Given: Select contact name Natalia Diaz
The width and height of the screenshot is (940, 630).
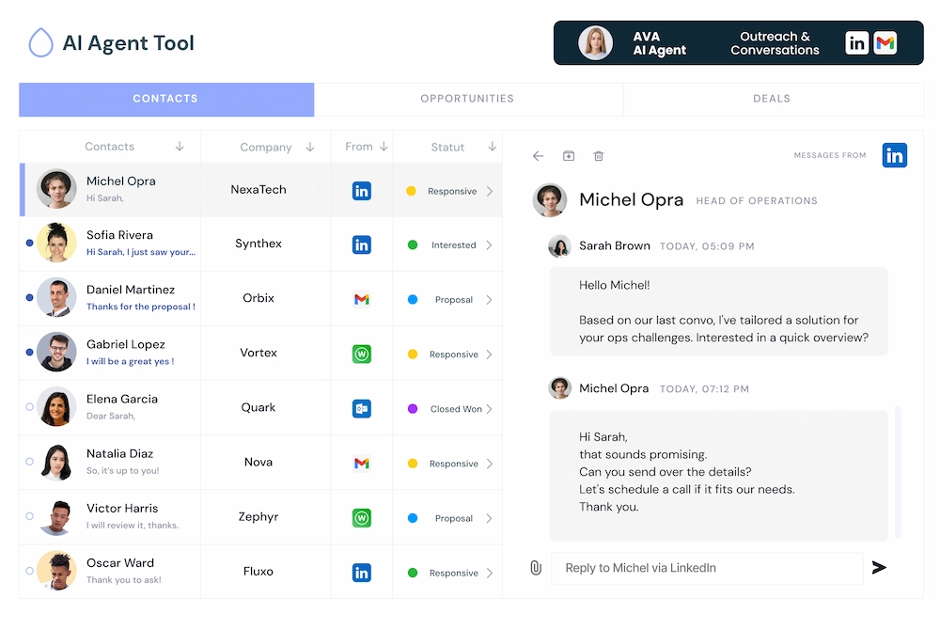Looking at the screenshot, I should 120,454.
